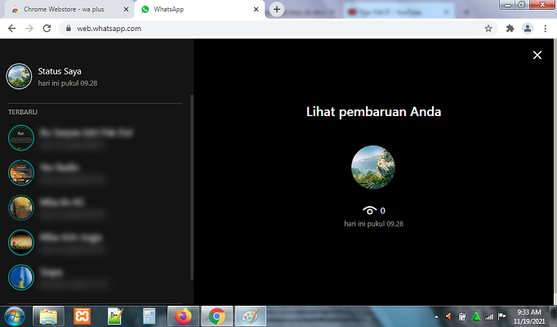Click the eye icon showing view count
Viewport: 557px width, 327px height.
369,210
